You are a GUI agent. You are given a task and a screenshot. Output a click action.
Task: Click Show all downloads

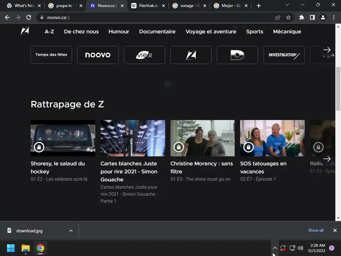[x=316, y=230]
